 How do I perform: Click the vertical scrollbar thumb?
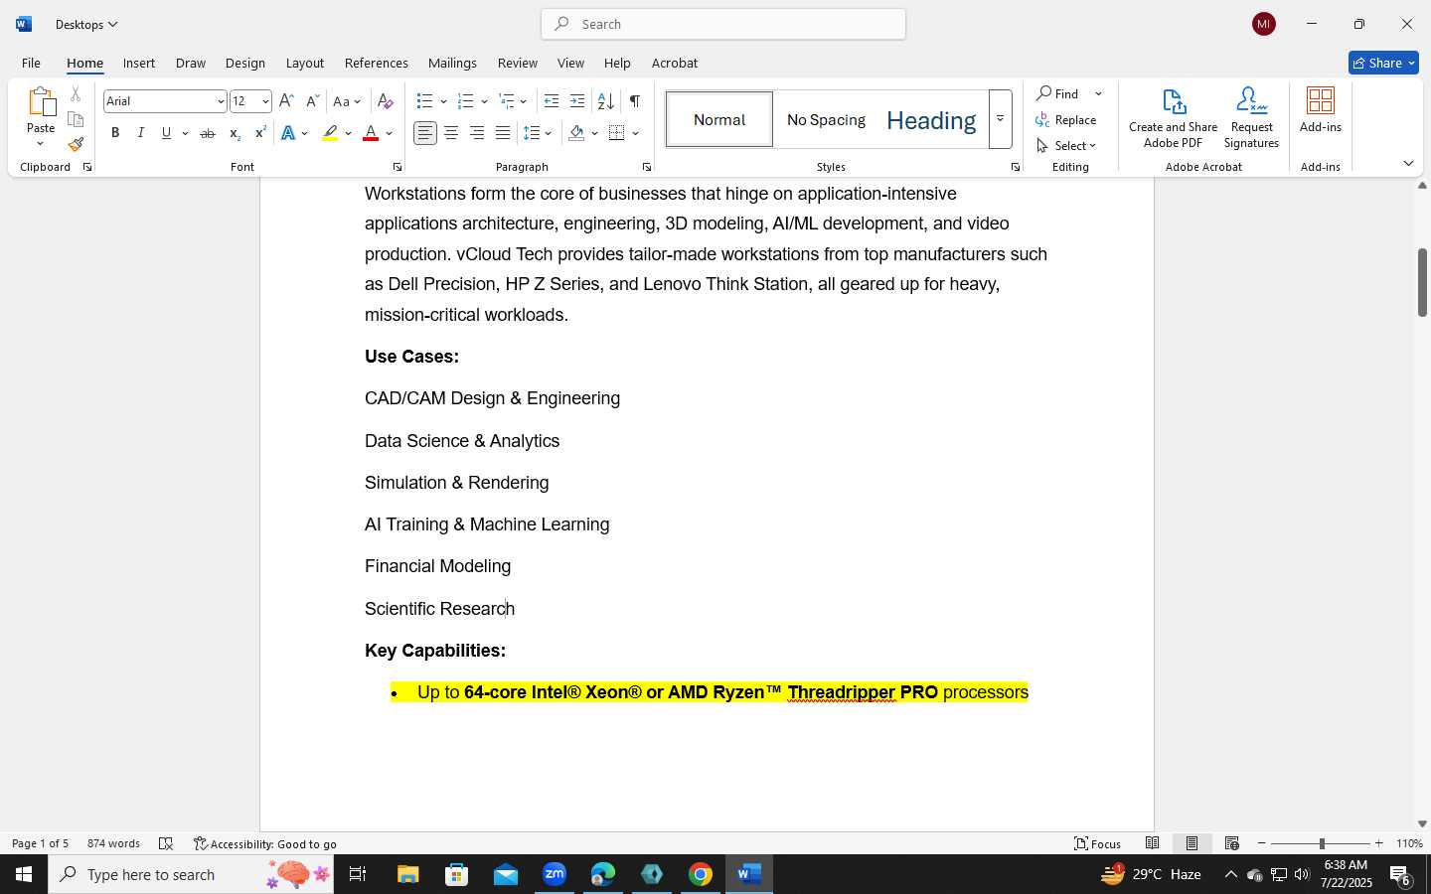[x=1422, y=282]
